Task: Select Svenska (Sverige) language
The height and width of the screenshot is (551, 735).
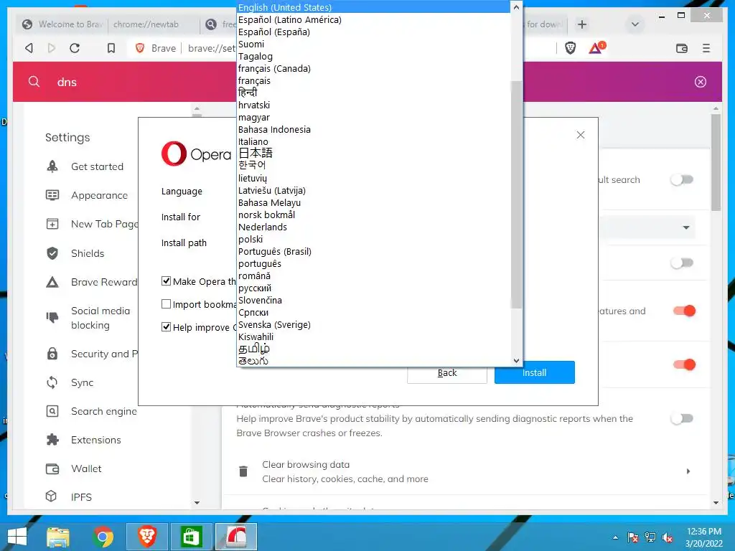Action: pos(373,324)
